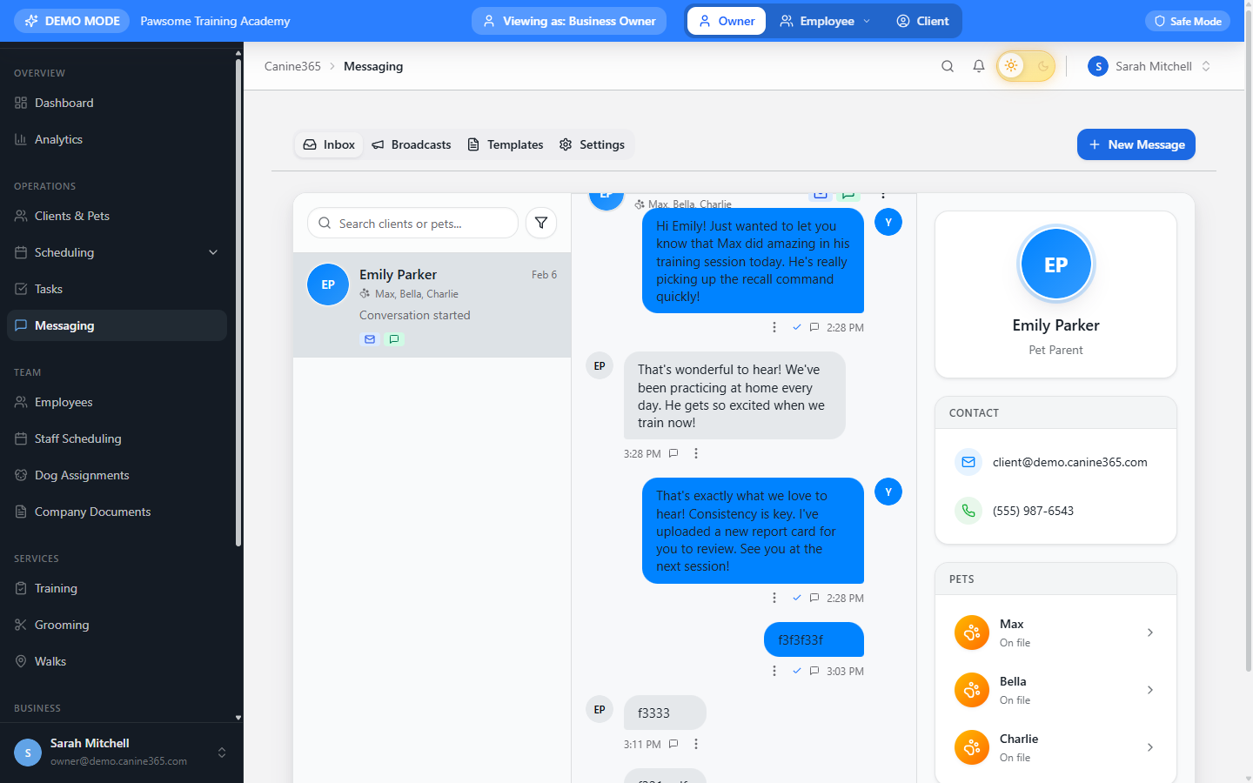
Task: Click the search magnifier icon in the header
Action: click(948, 66)
